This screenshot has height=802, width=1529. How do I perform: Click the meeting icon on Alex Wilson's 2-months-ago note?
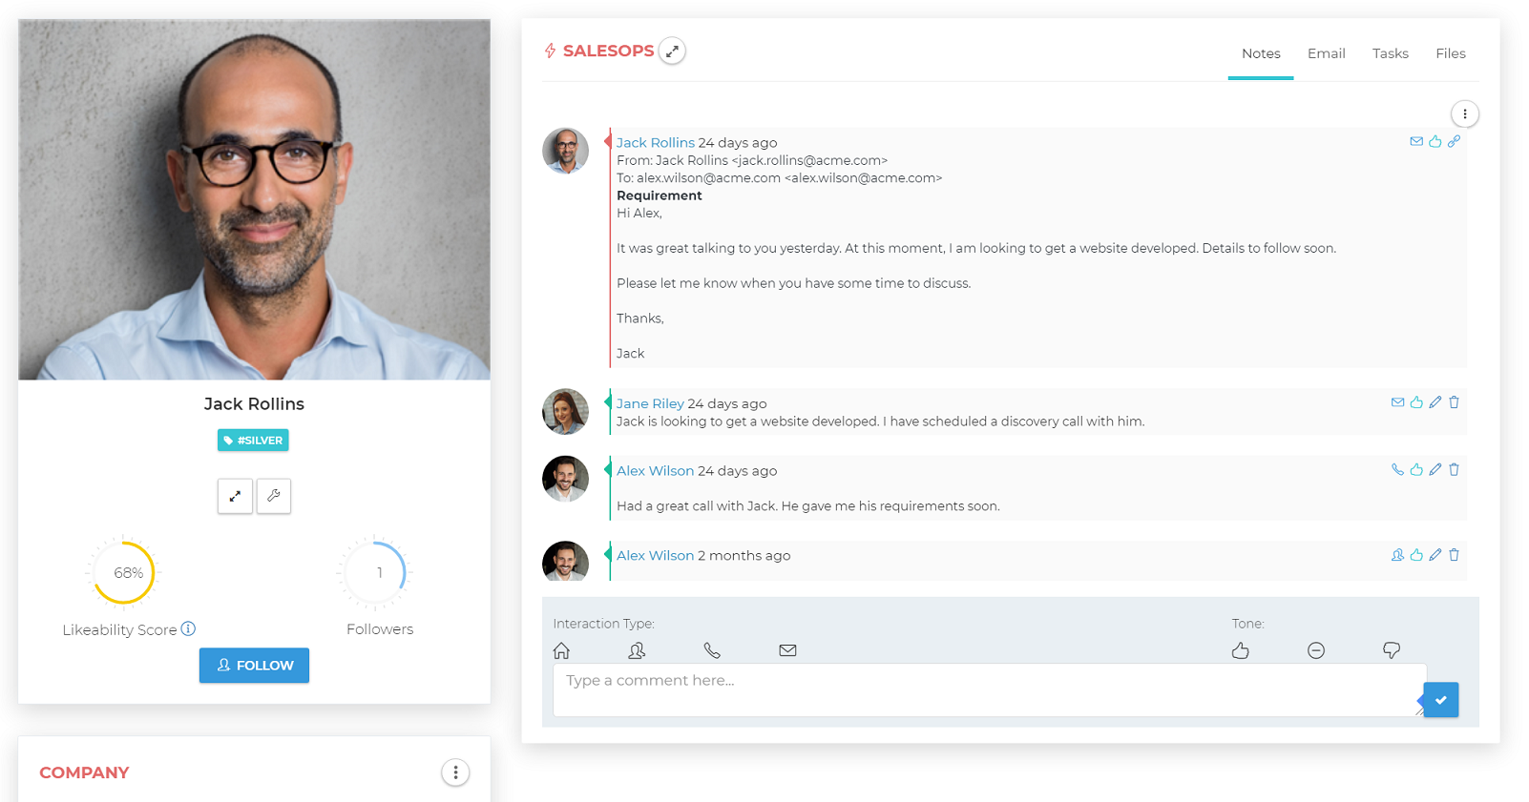1397,555
